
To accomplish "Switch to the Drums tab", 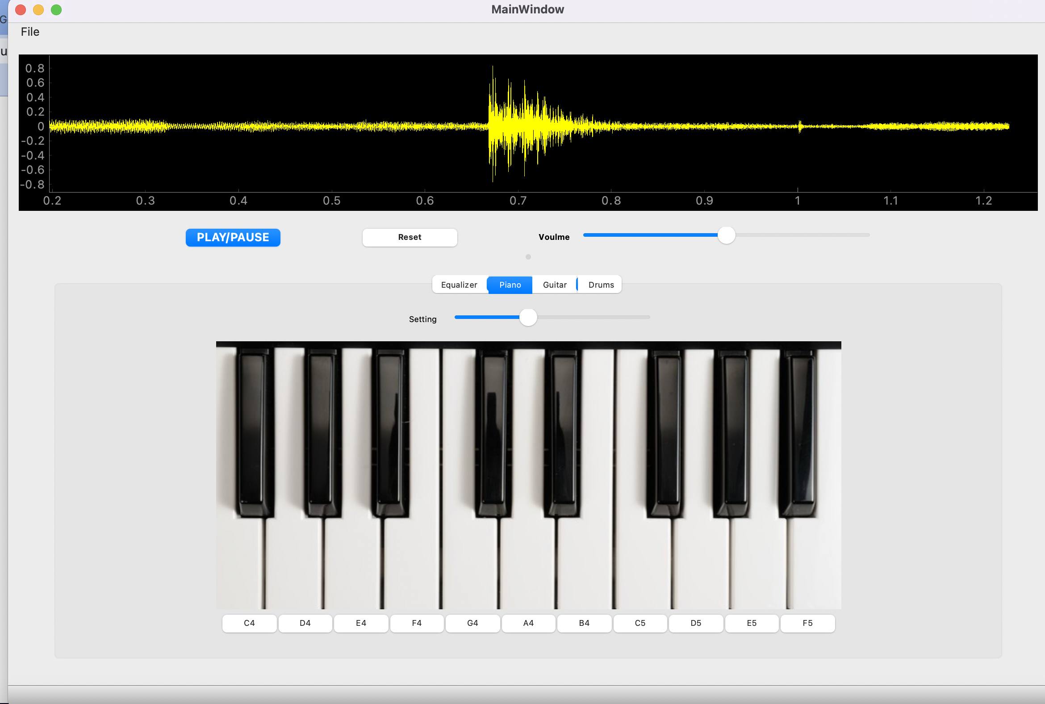I will [601, 285].
